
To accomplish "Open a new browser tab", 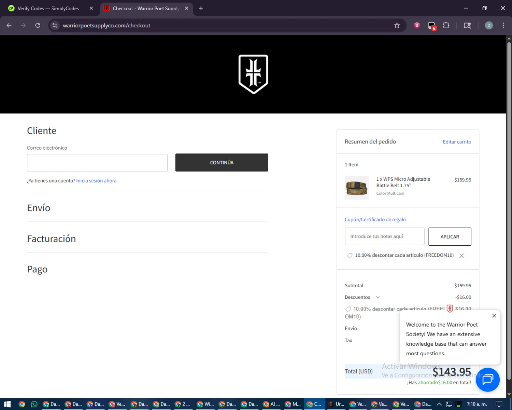I will (201, 8).
